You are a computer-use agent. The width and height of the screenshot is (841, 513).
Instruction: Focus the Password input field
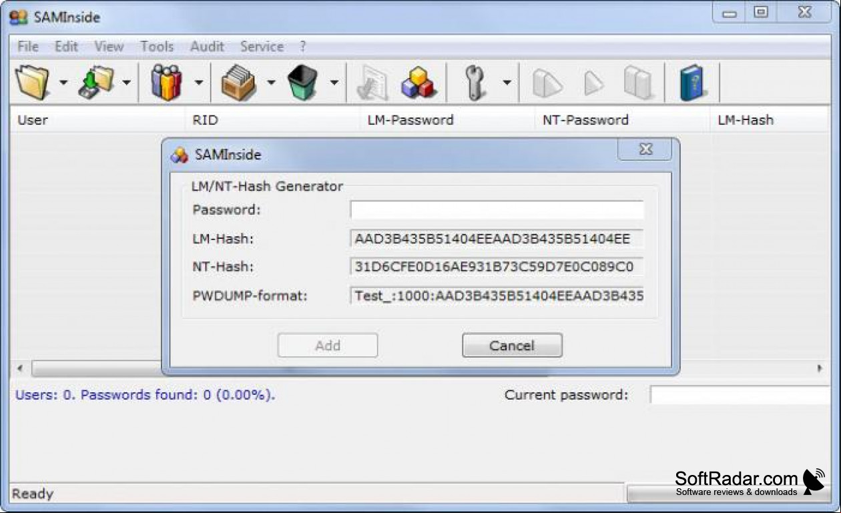coord(497,210)
